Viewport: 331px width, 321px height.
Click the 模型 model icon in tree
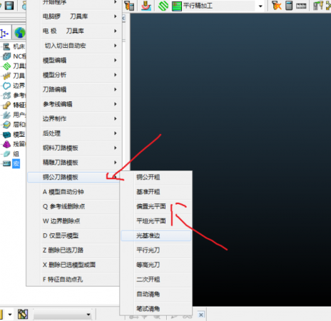tap(6, 135)
